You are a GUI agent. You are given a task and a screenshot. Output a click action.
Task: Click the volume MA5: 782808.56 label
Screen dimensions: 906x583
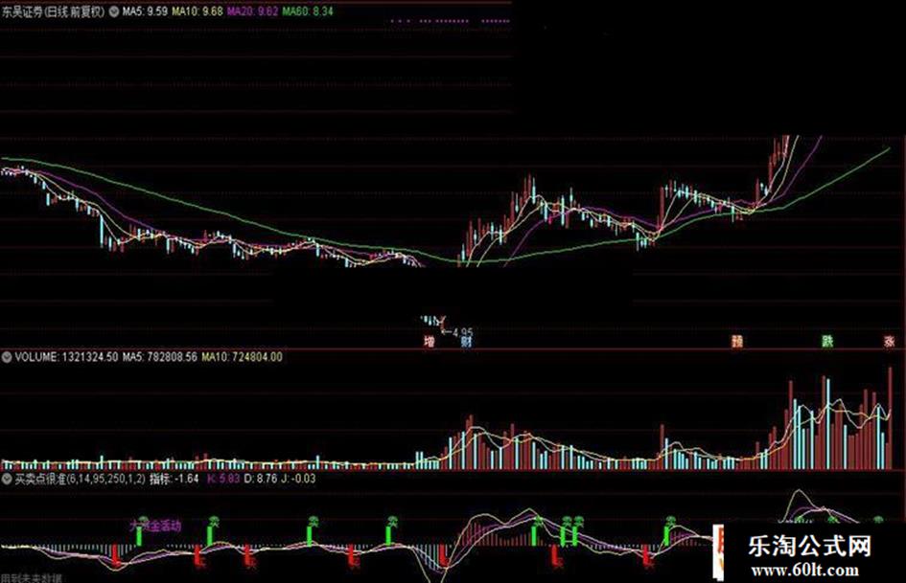pos(159,357)
